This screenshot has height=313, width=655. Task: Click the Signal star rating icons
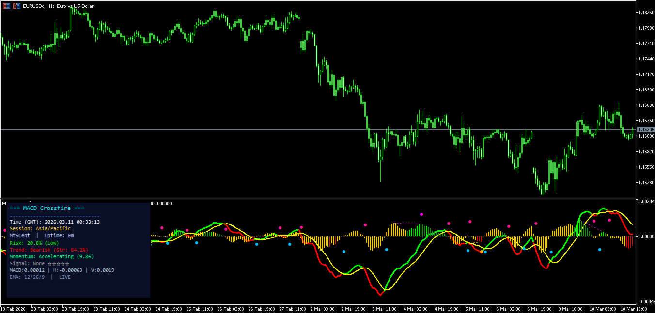click(x=59, y=264)
